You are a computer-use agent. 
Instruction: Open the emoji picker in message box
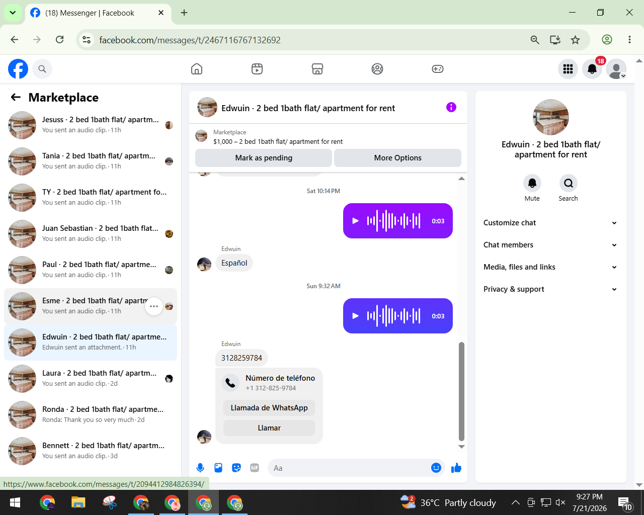point(436,468)
